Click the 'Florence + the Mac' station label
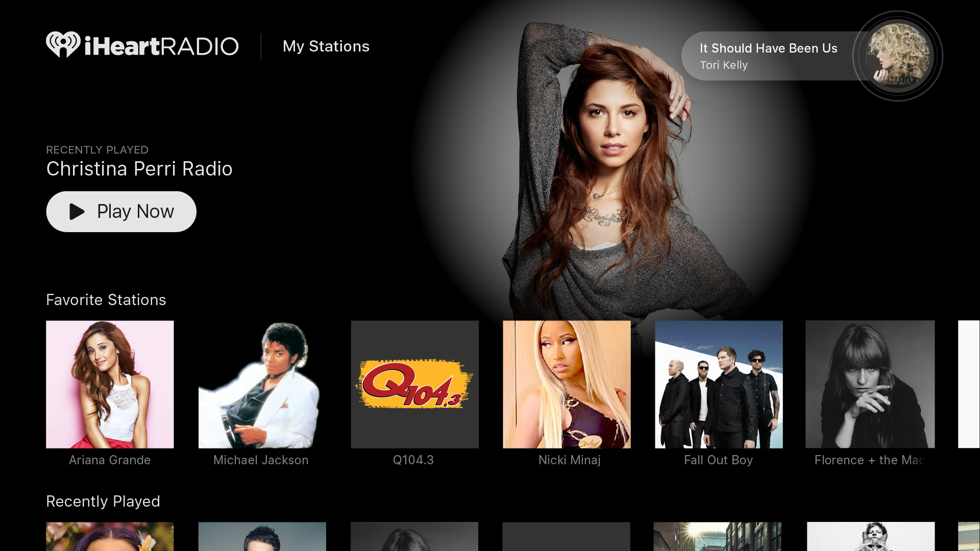980x551 pixels. pyautogui.click(x=870, y=460)
